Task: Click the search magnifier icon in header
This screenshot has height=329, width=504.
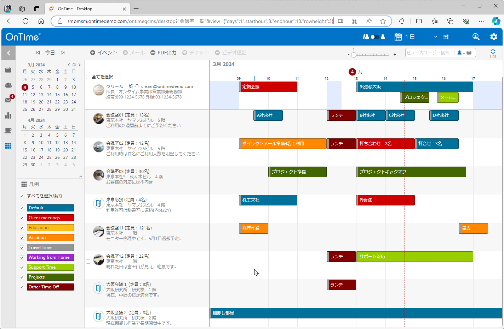Action: point(476,37)
